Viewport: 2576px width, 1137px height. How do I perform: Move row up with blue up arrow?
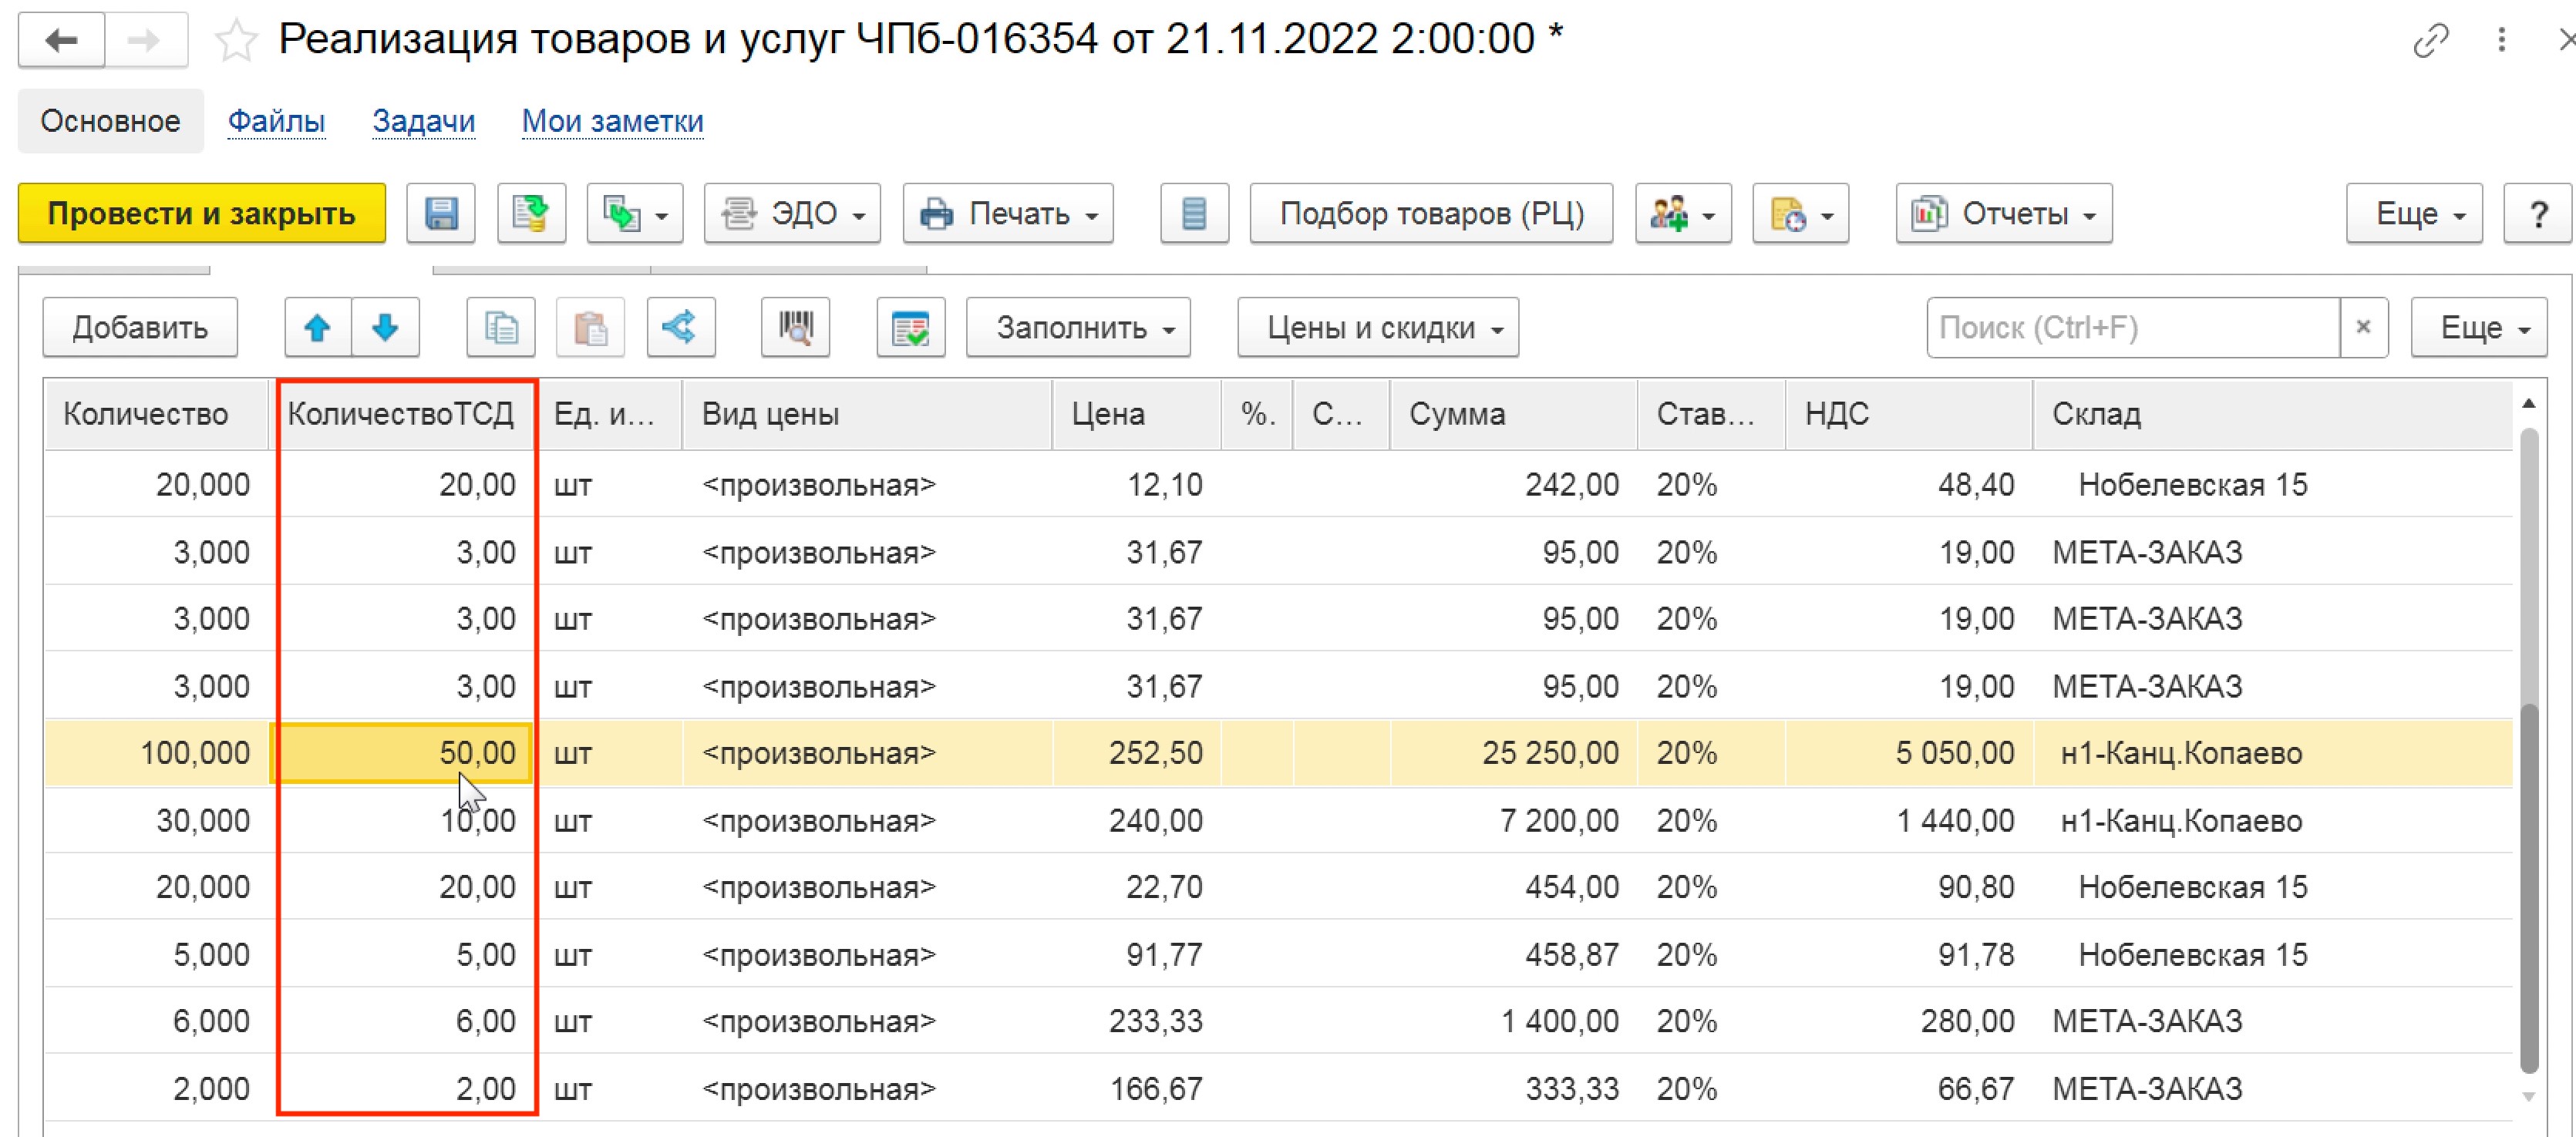[318, 327]
